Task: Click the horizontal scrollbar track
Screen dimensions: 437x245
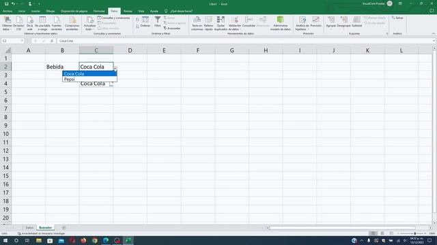Action: [x=342, y=228]
